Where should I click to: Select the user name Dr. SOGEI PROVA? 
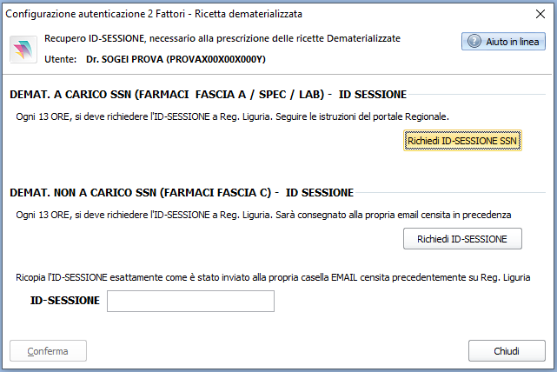point(176,57)
